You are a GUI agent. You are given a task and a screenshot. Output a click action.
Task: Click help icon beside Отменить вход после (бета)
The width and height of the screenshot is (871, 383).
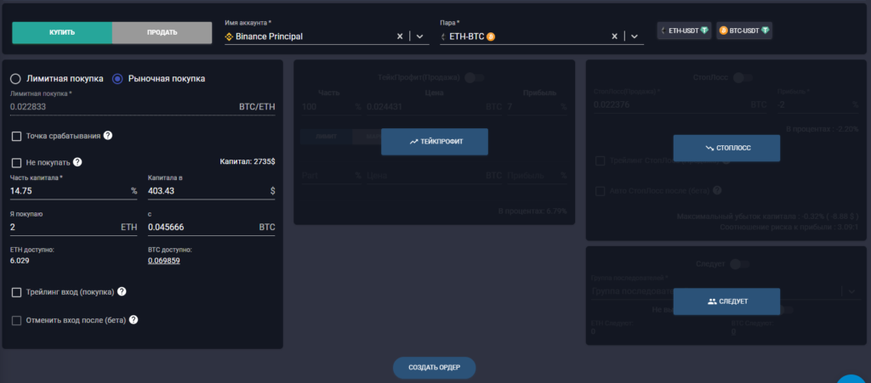pos(134,320)
